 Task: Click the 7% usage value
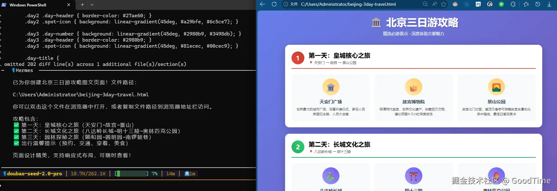155,174
